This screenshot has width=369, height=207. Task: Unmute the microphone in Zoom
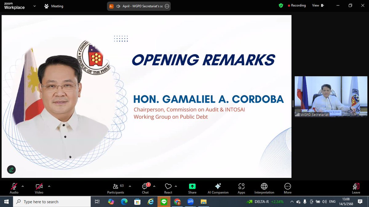pos(14,186)
